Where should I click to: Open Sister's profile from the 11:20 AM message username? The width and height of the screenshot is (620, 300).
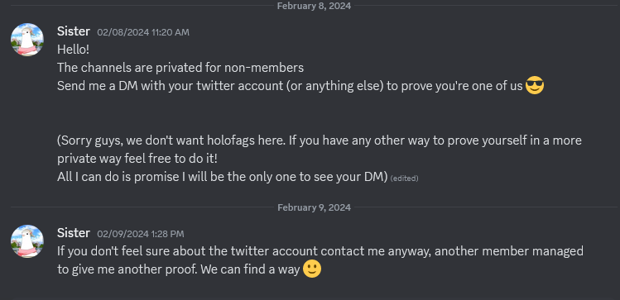coord(74,31)
